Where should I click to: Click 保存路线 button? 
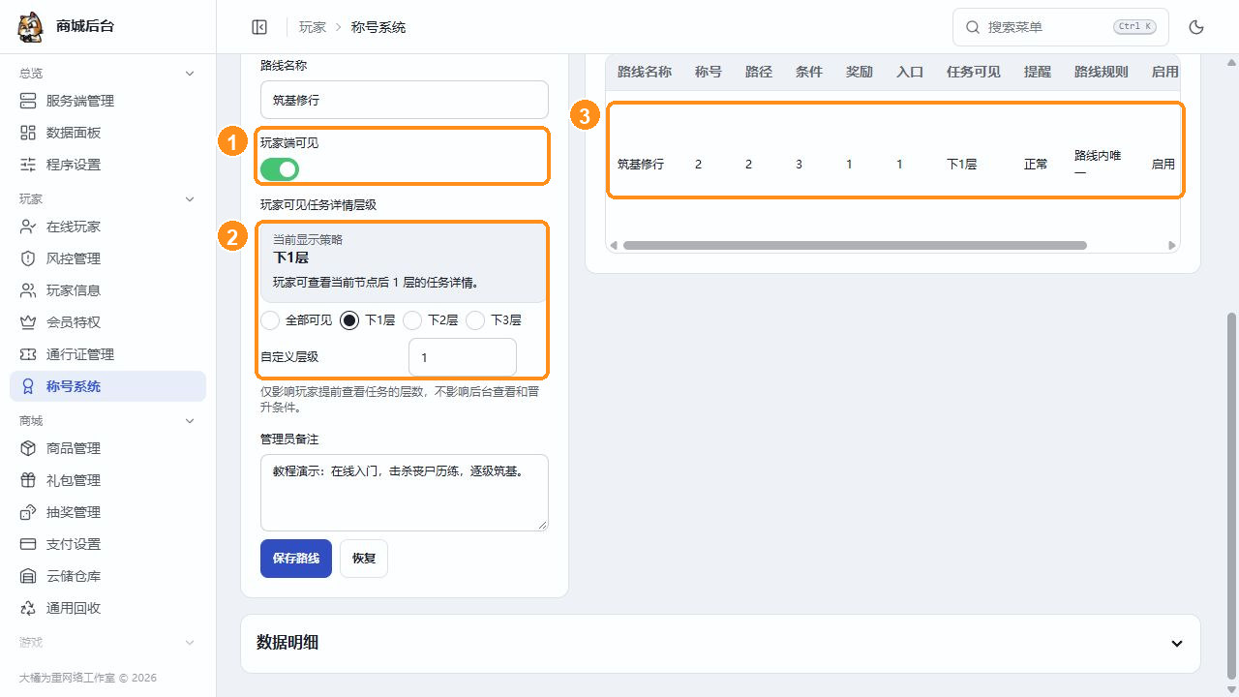pos(296,559)
